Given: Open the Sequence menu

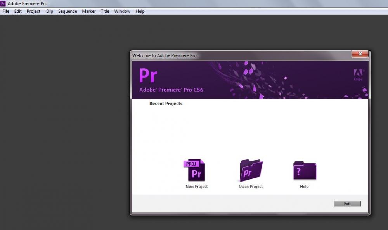Looking at the screenshot, I should point(68,11).
